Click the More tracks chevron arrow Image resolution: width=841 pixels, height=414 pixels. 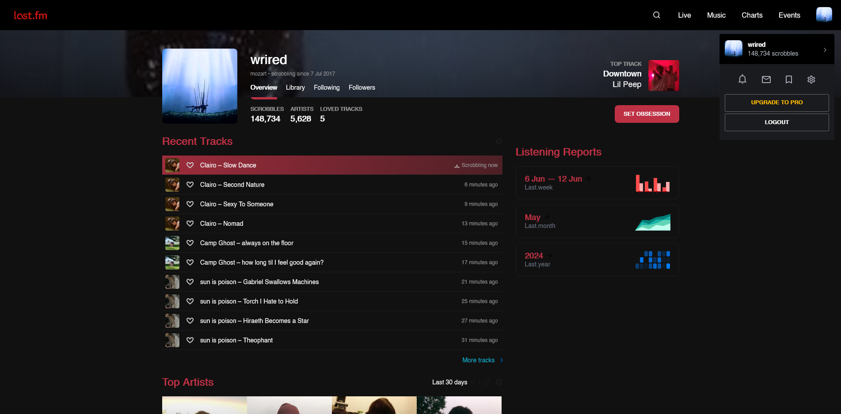pos(501,360)
